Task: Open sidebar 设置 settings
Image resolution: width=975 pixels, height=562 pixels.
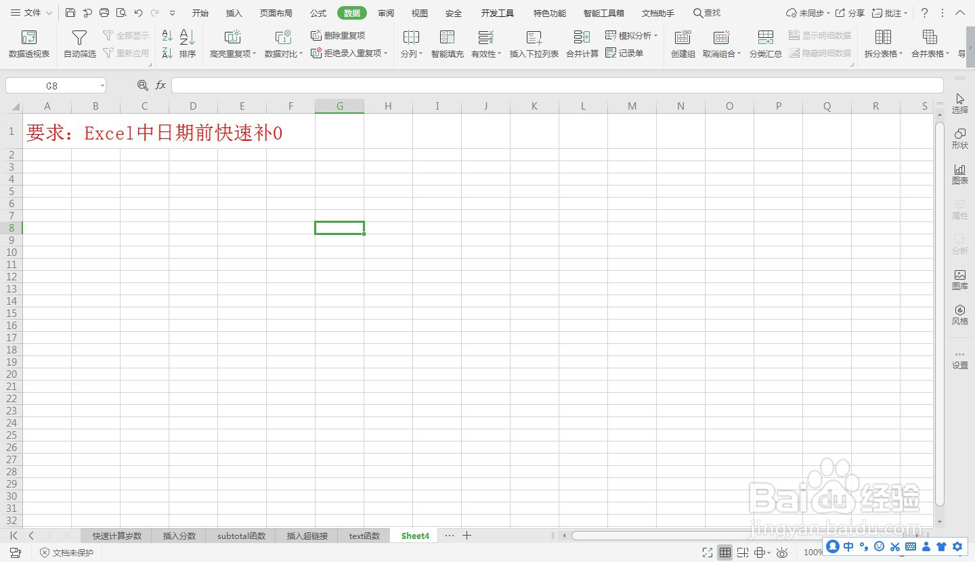Action: point(960,360)
